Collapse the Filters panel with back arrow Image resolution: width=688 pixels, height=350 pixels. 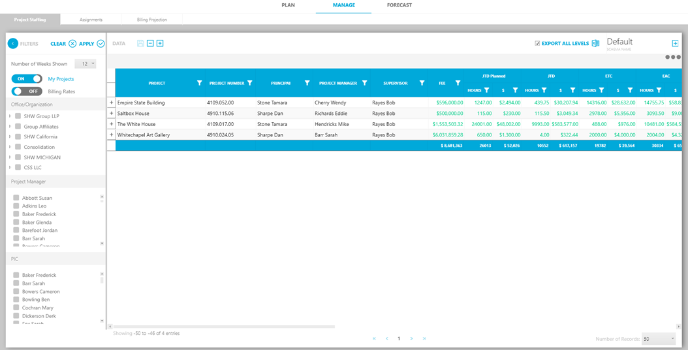12,44
